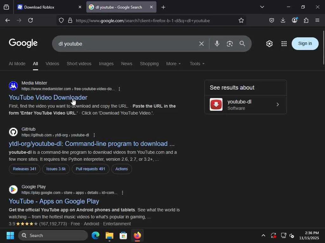Launch Microsoft Edge from taskbar

click(96, 235)
